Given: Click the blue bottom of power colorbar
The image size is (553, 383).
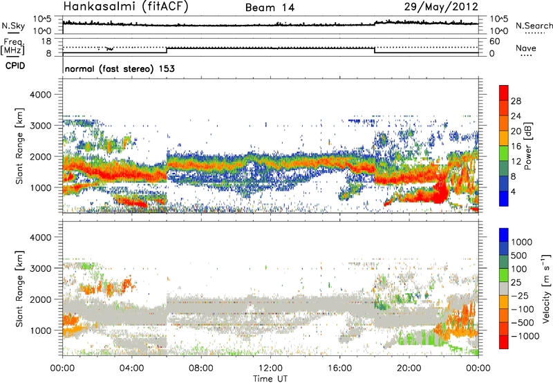Looking at the screenshot, I should pyautogui.click(x=504, y=198).
